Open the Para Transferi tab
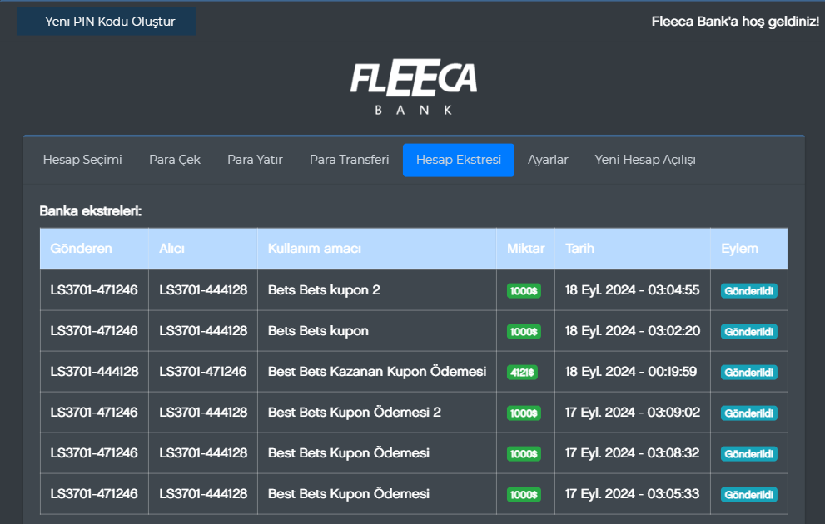This screenshot has width=825, height=524. [349, 160]
